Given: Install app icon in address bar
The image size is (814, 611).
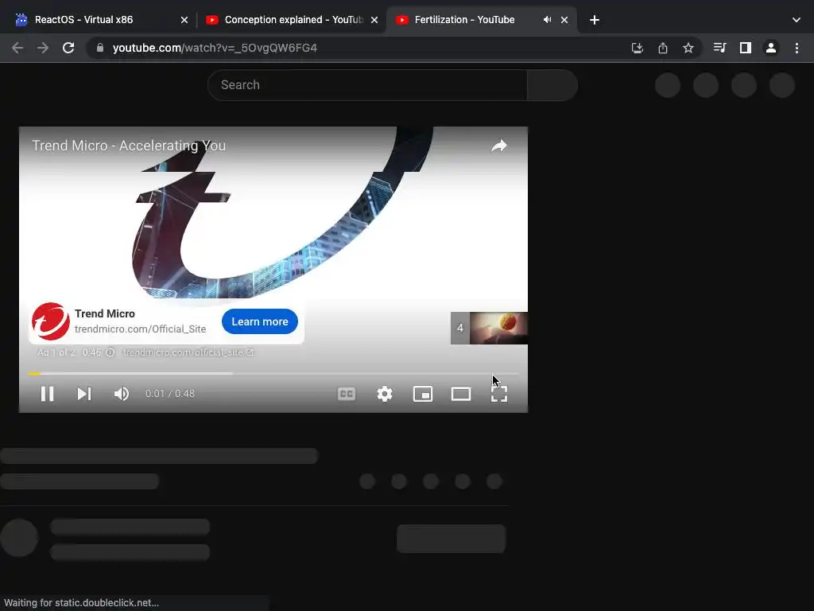Looking at the screenshot, I should (638, 48).
